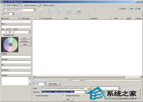Open the Options menu
The image size is (143, 102).
click(x=122, y=9)
